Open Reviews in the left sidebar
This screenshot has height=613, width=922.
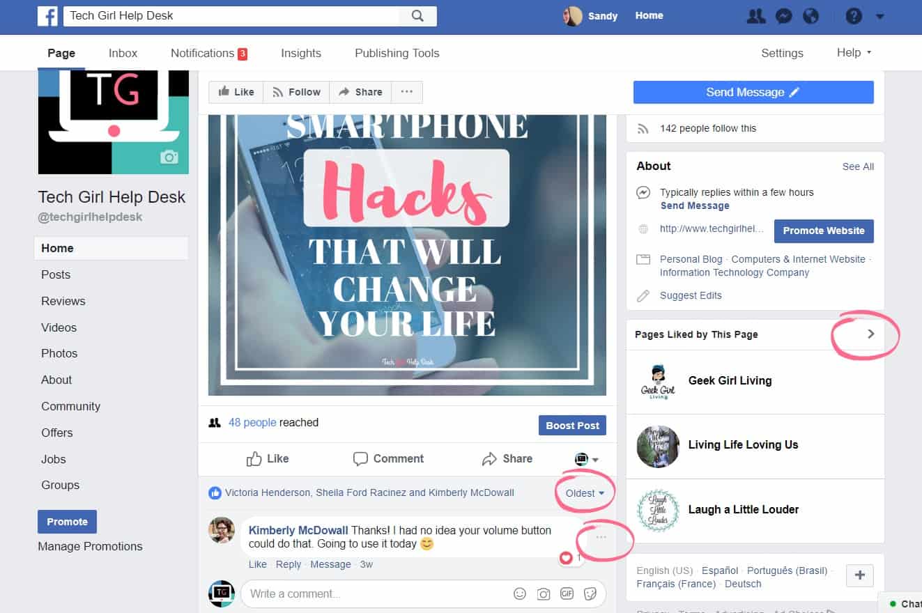point(63,301)
